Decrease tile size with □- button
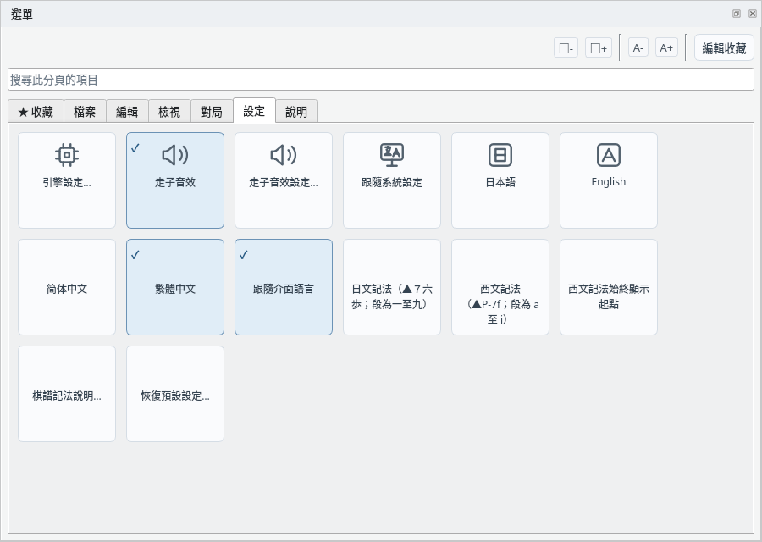The image size is (762, 542). coord(566,47)
